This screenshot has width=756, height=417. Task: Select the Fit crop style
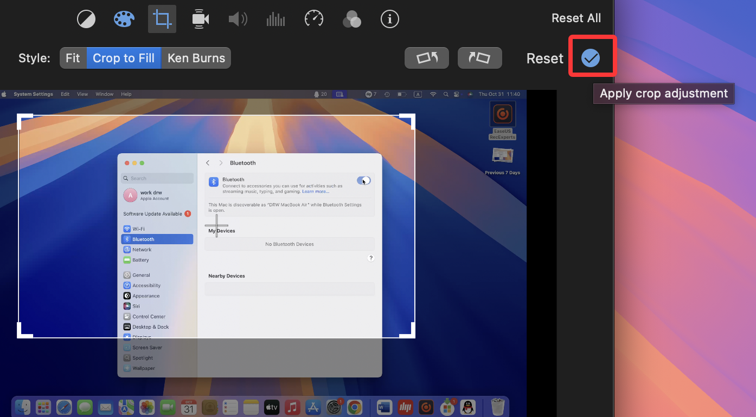[73, 57]
